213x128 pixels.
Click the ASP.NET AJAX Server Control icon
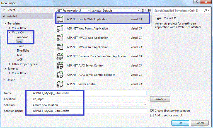[60, 65]
